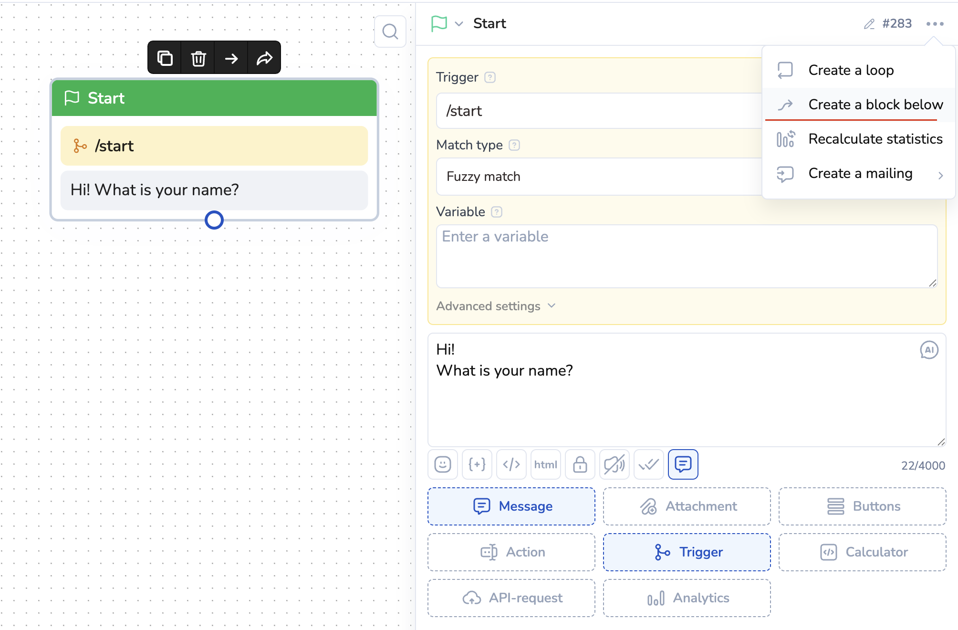Click the AI assistant icon in message
Image resolution: width=958 pixels, height=630 pixels.
click(x=928, y=350)
